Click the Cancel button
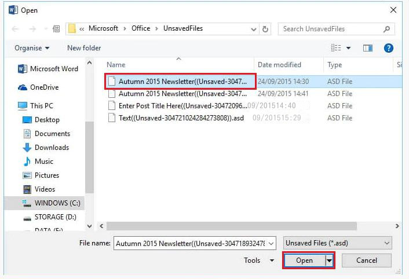 [x=367, y=260]
